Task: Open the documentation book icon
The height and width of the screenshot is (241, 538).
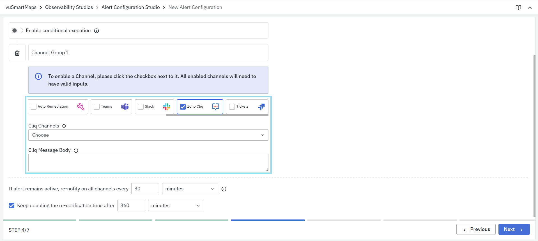Action: [x=518, y=8]
